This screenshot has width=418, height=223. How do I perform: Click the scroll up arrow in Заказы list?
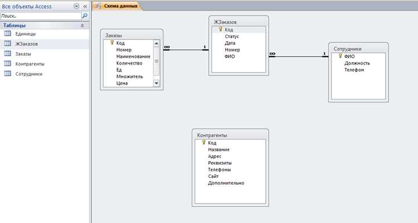[157, 43]
